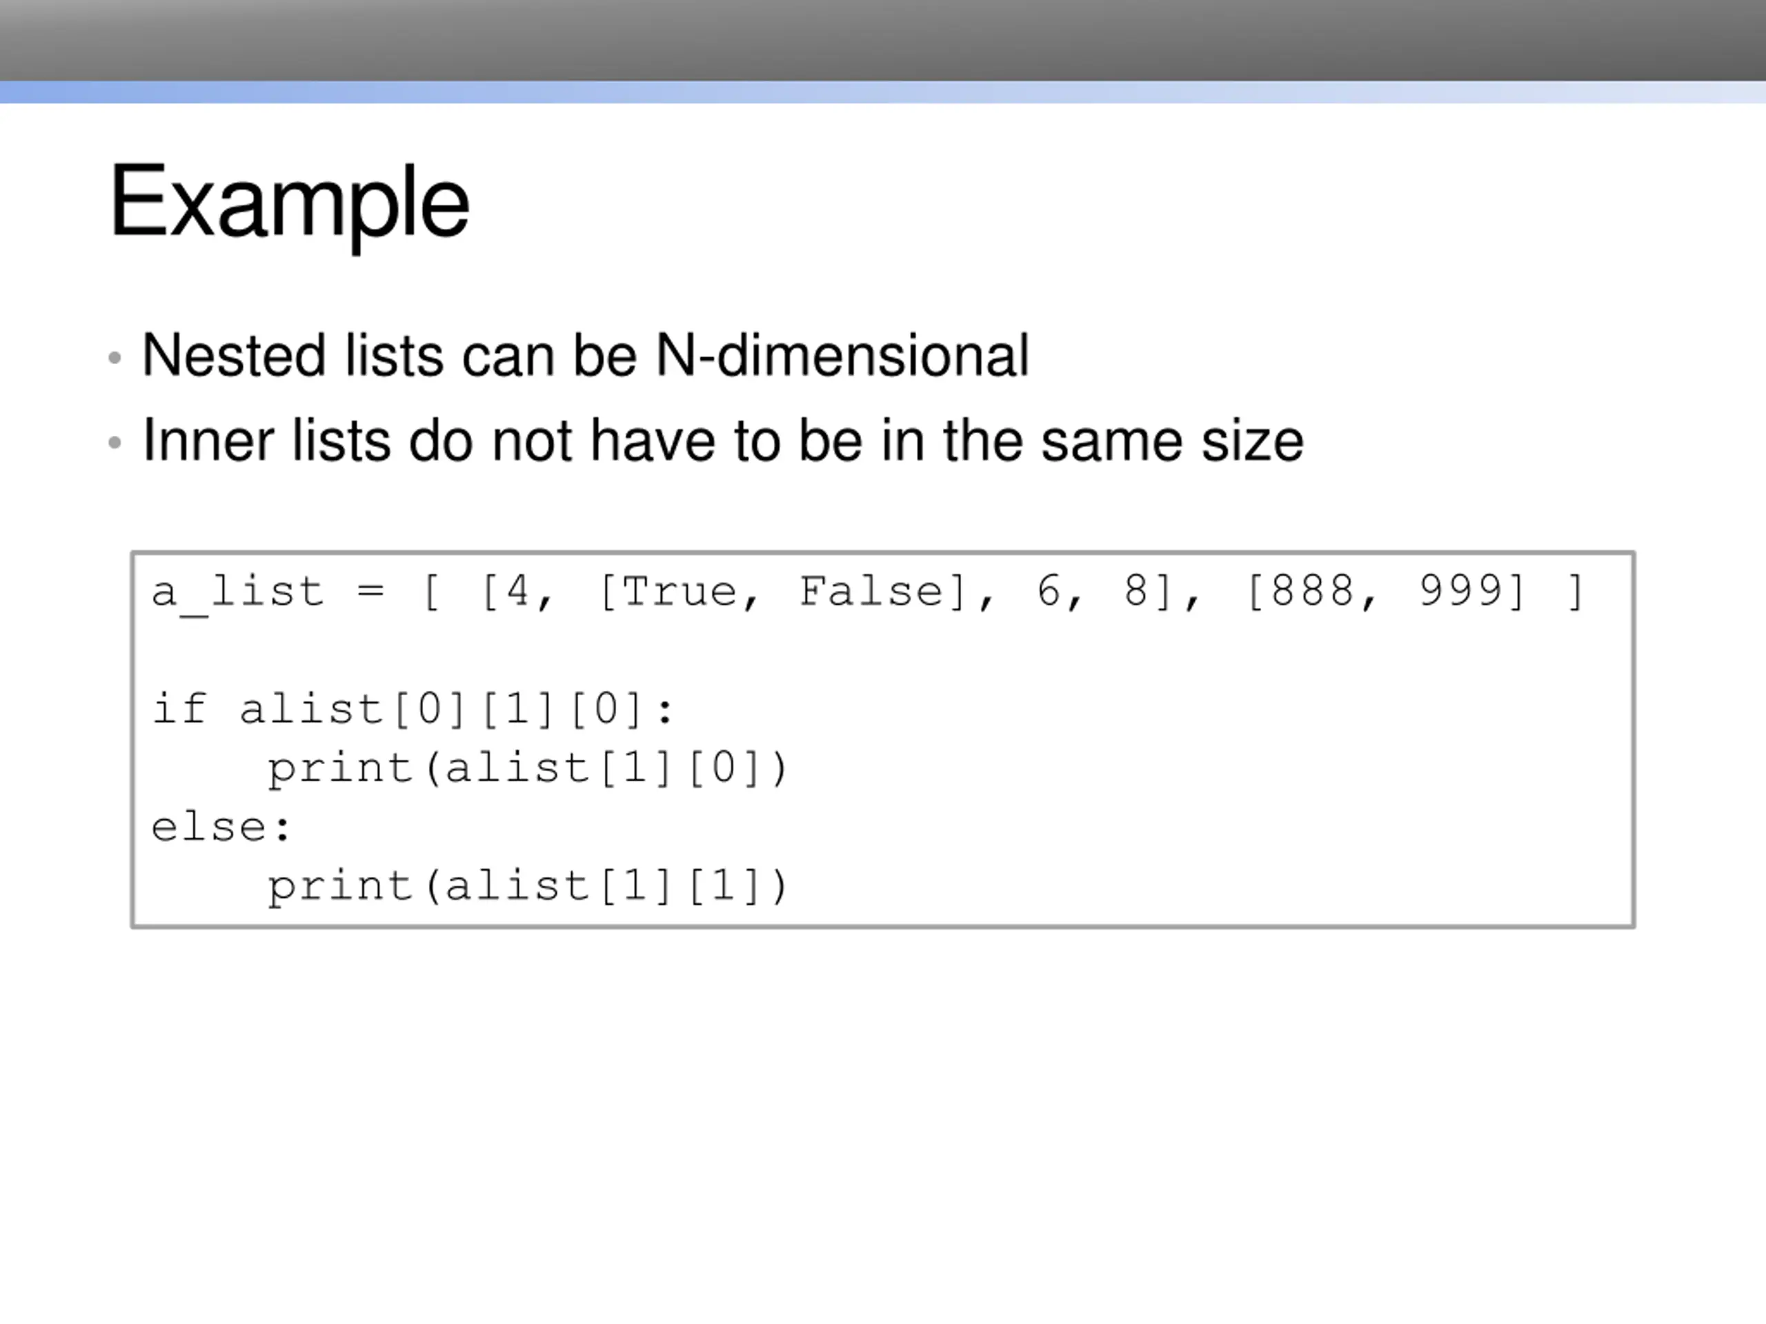Click the "print(alist[1][1])" code line
The height and width of the screenshot is (1324, 1766).
click(528, 887)
